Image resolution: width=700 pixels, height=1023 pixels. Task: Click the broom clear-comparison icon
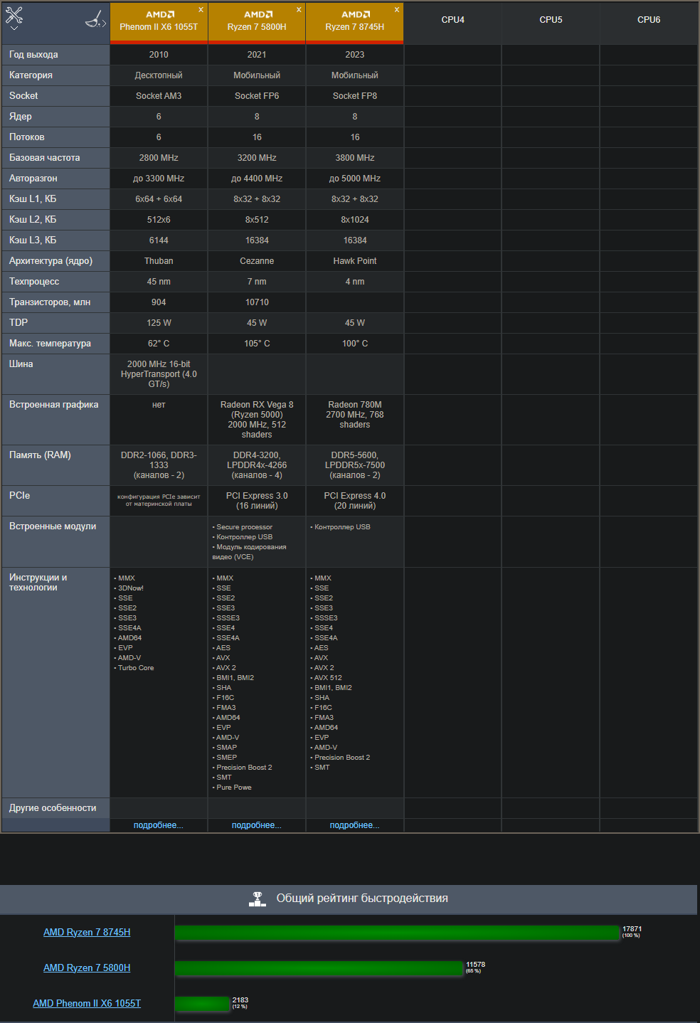[x=95, y=20]
